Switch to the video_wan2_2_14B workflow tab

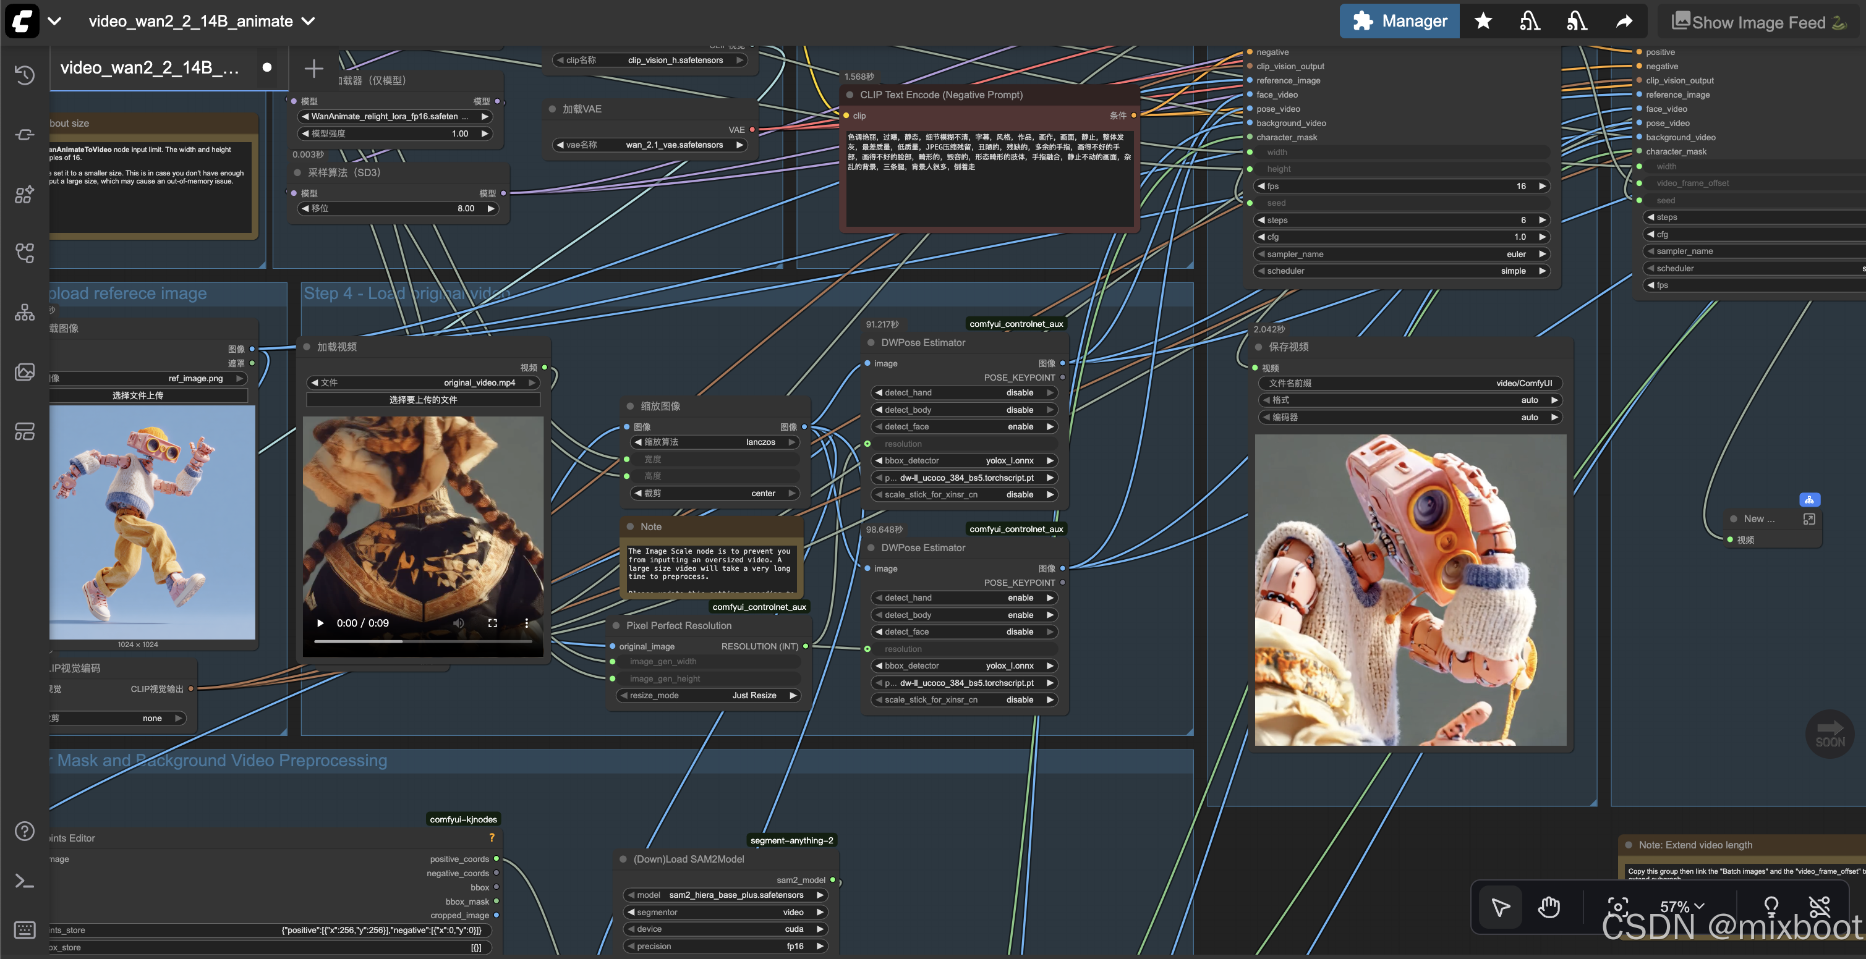click(x=149, y=68)
